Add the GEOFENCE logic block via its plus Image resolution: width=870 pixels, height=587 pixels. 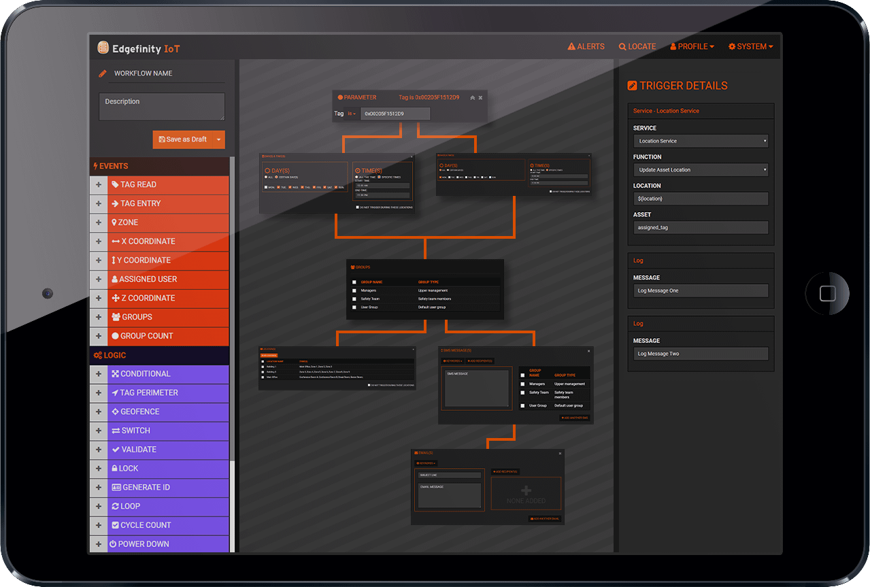click(99, 412)
